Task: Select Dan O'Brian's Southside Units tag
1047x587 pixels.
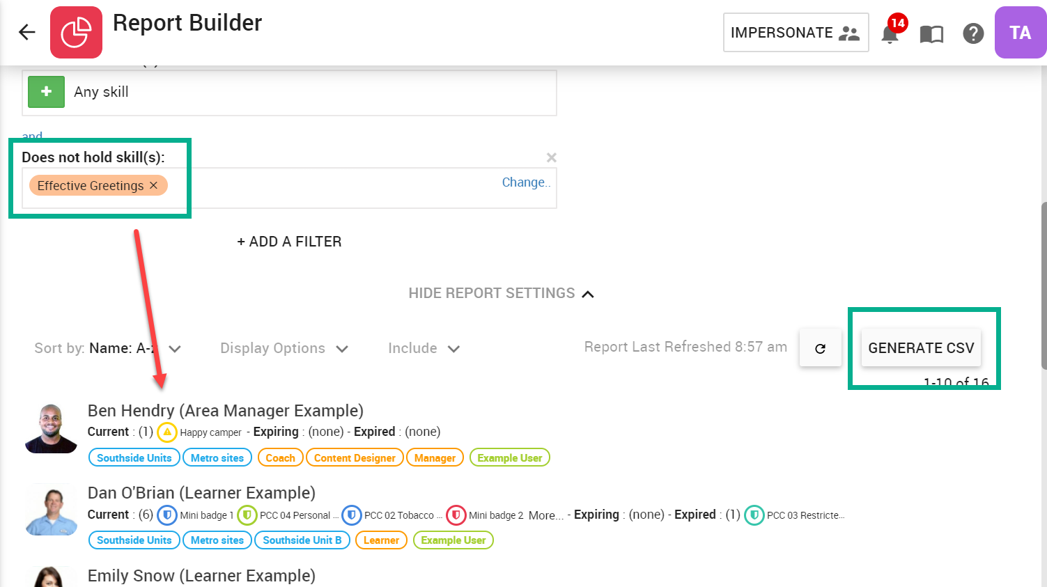Action: tap(134, 540)
